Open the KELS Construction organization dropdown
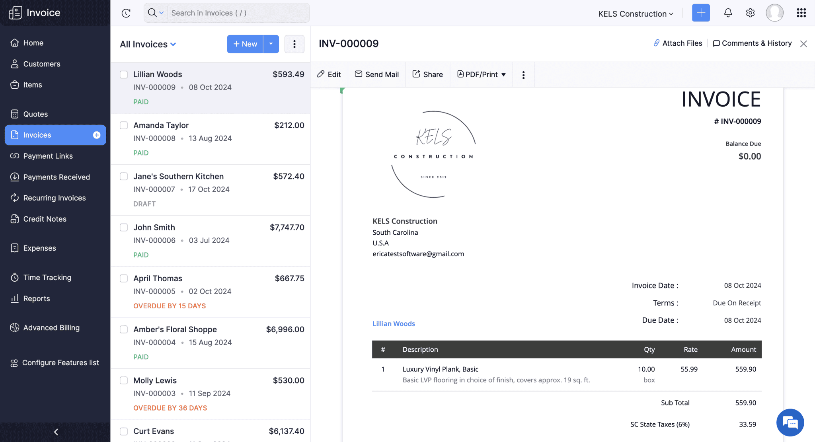 point(635,14)
